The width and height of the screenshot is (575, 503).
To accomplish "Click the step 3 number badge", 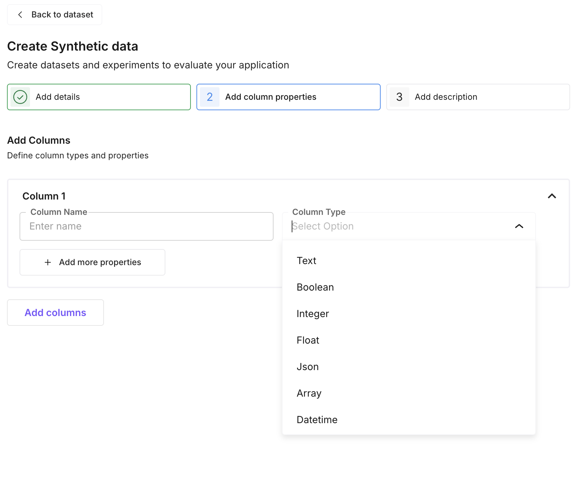I will [x=399, y=97].
